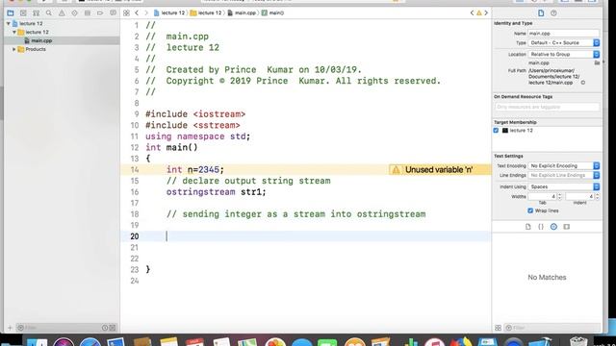616x346 pixels.
Task: Open the Report navigator speech-bubble icon
Action: click(114, 12)
